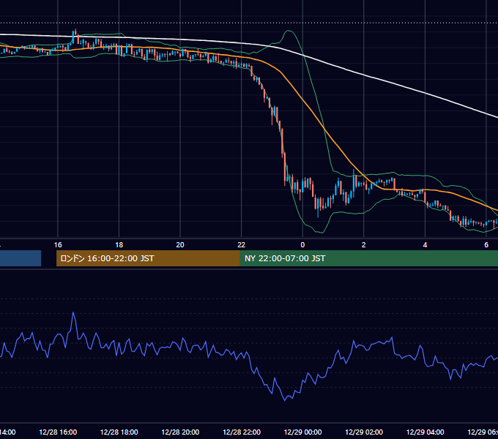Click the ロンドン 16:00-22:00 JST session bar
The height and width of the screenshot is (439, 498).
[148, 258]
